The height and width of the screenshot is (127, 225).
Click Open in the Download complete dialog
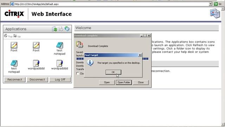point(107,82)
